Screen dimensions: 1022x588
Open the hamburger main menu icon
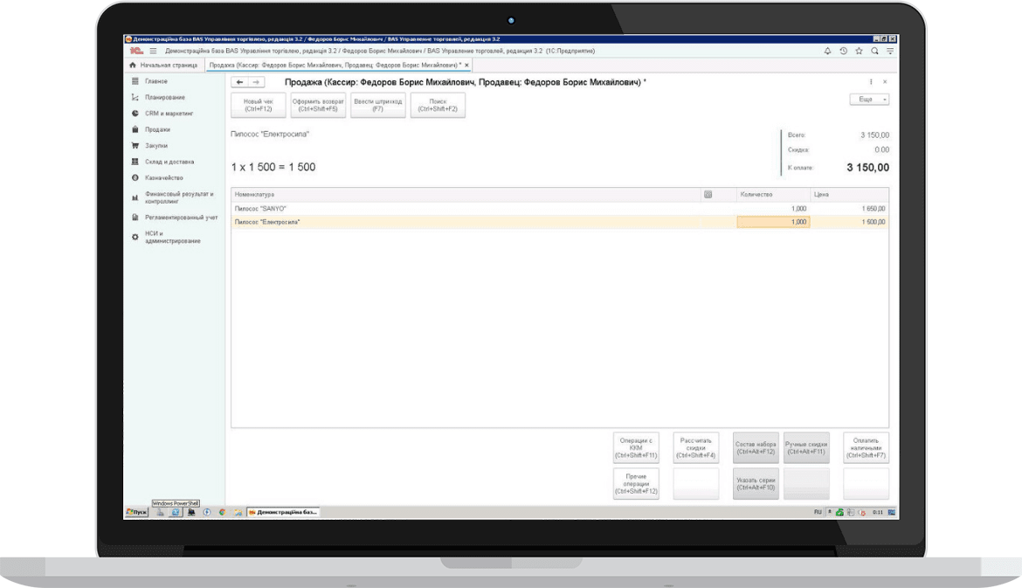152,52
